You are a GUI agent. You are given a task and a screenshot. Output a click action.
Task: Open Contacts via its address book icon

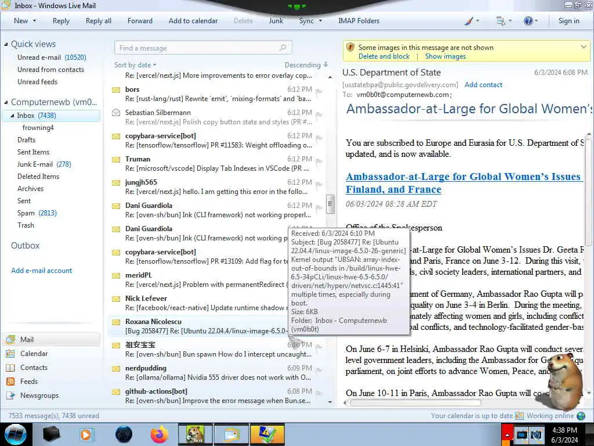[10, 368]
